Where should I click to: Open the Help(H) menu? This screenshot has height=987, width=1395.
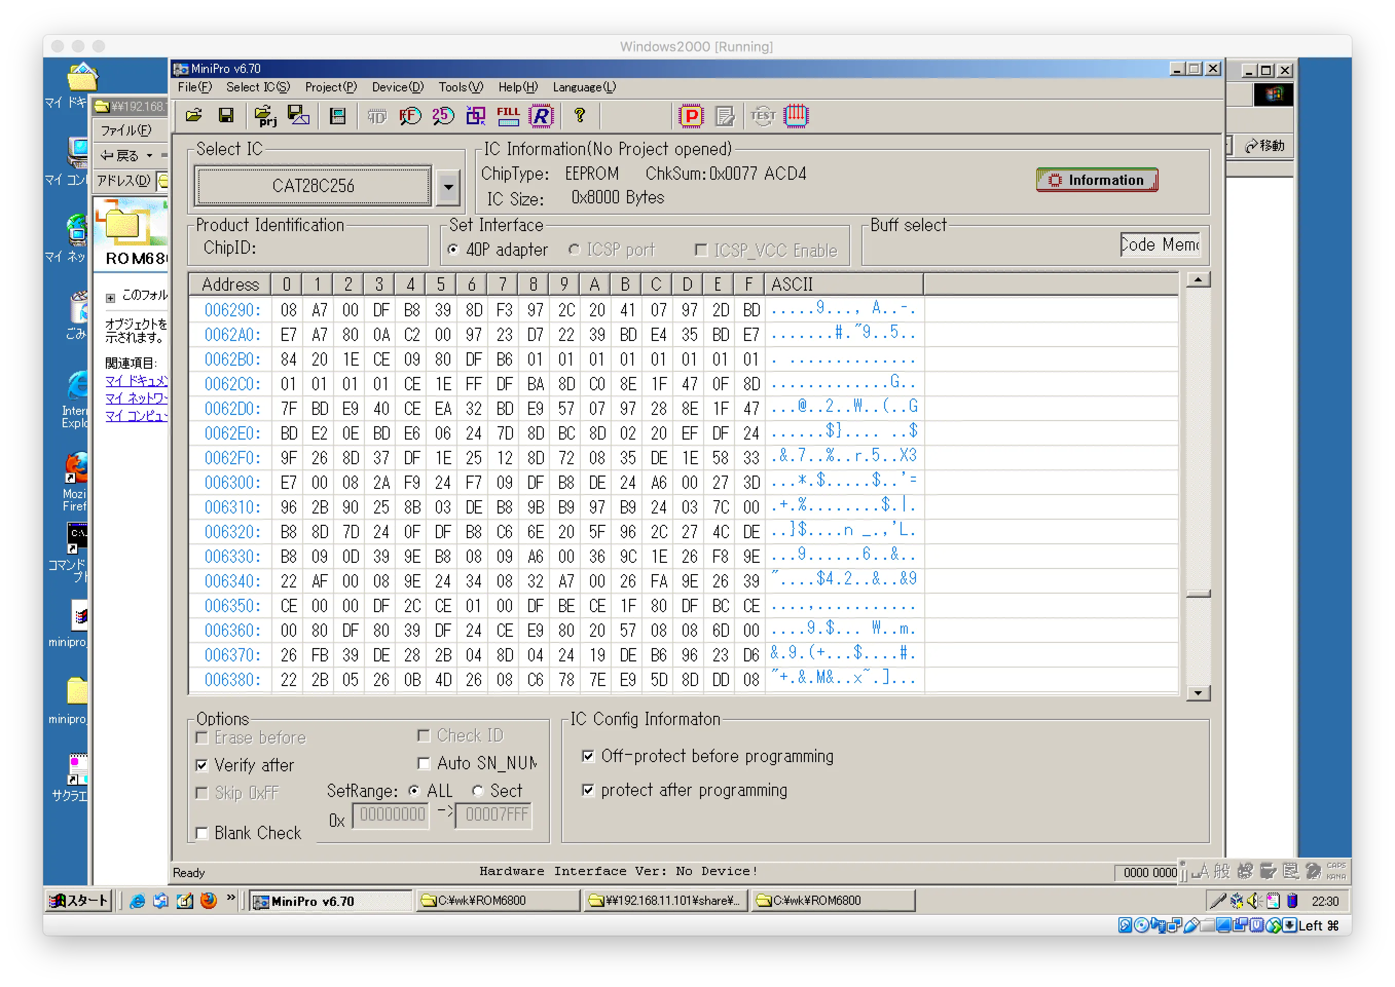pyautogui.click(x=518, y=87)
